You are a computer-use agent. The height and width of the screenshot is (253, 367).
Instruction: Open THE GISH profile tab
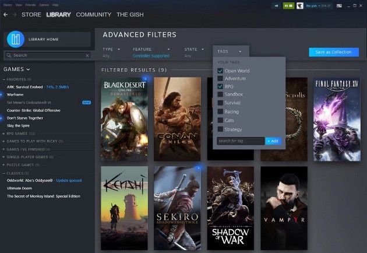(x=130, y=15)
